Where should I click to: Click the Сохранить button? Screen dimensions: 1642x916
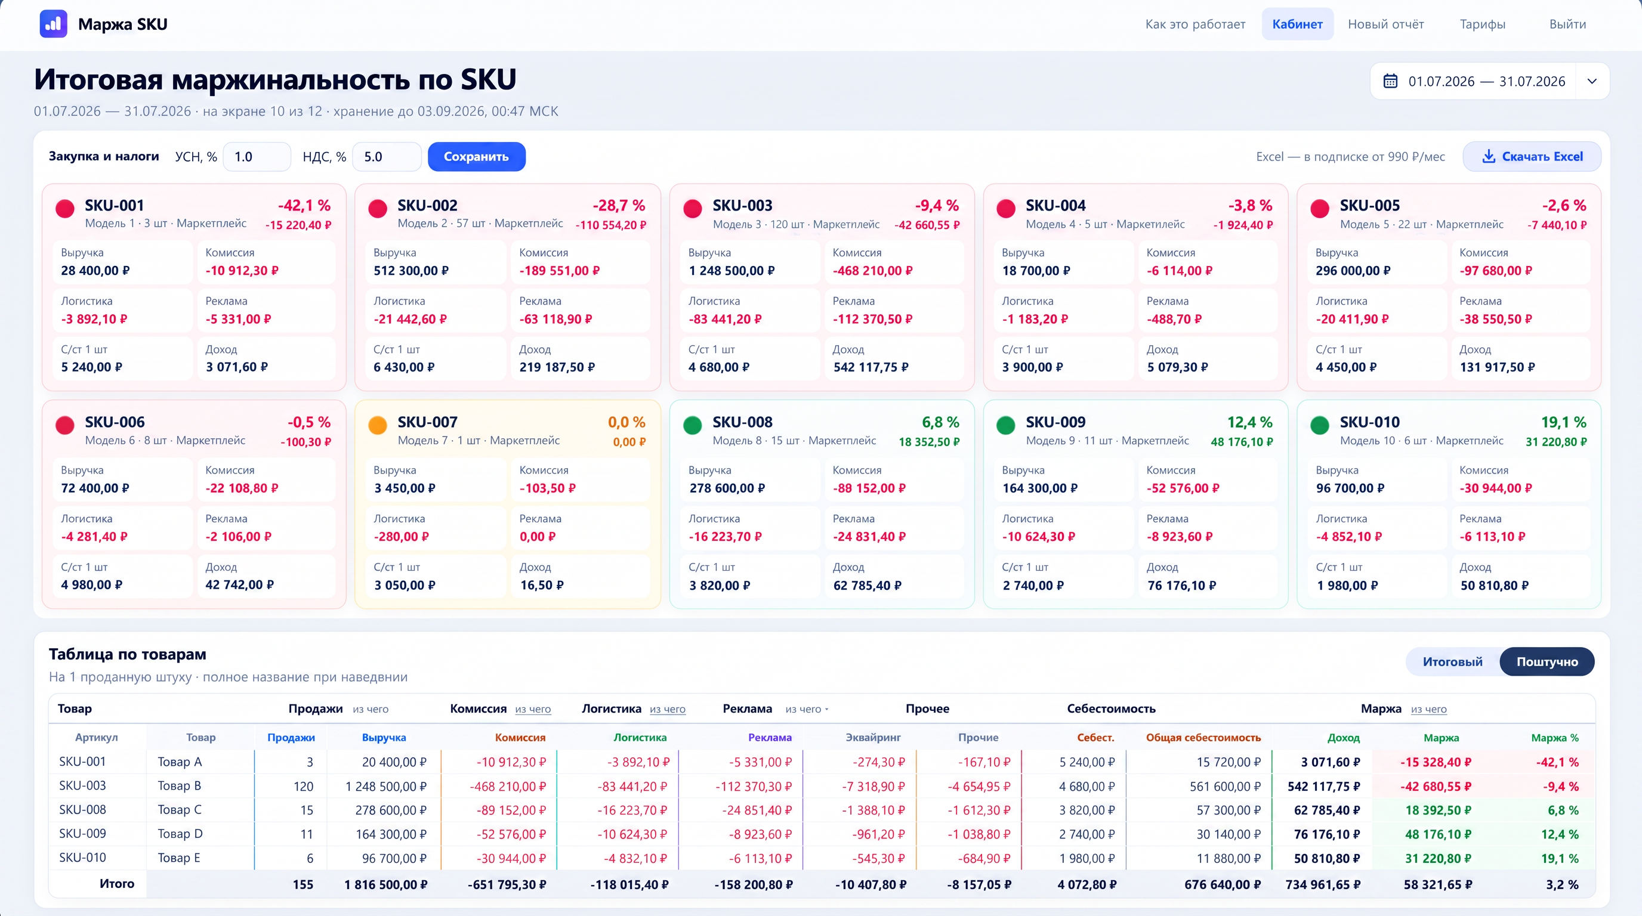pyautogui.click(x=476, y=157)
